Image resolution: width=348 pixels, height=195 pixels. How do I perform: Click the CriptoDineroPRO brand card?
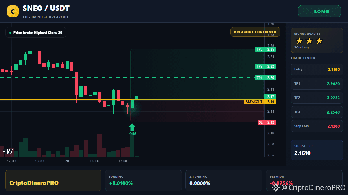point(53,180)
